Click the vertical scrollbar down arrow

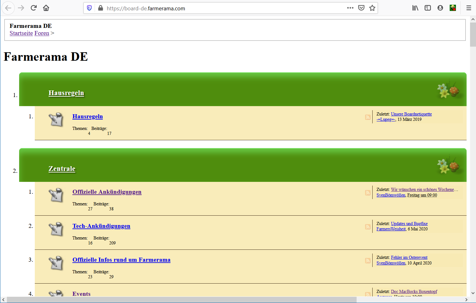473,293
